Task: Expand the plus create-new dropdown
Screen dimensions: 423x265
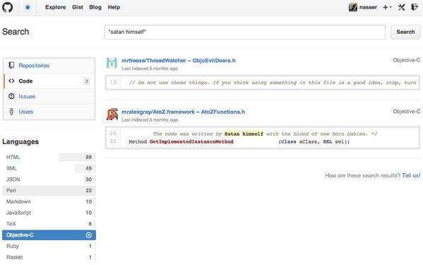Action: point(387,7)
